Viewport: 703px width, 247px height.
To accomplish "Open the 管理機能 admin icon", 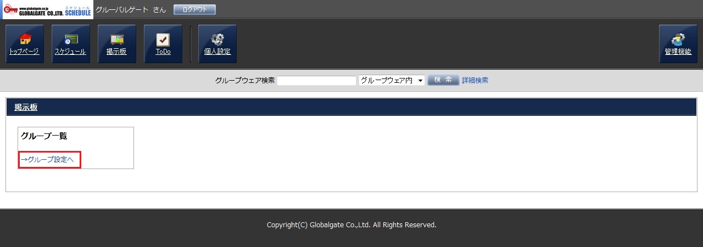I will click(678, 44).
